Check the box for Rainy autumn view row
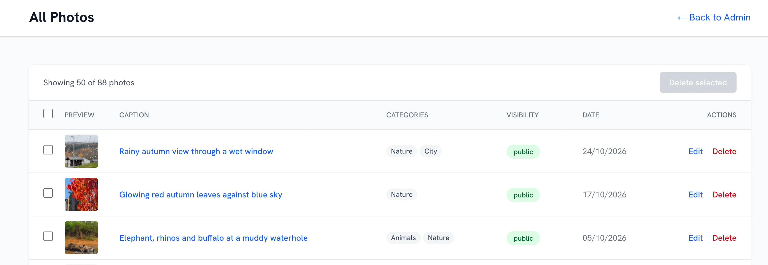Screen dimensions: 768x265 click(x=48, y=150)
